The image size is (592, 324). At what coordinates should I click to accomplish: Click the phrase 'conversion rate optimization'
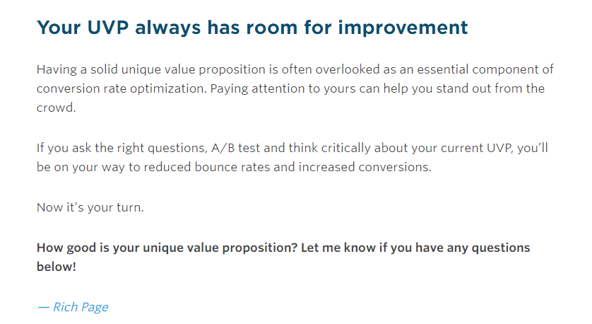click(x=122, y=88)
